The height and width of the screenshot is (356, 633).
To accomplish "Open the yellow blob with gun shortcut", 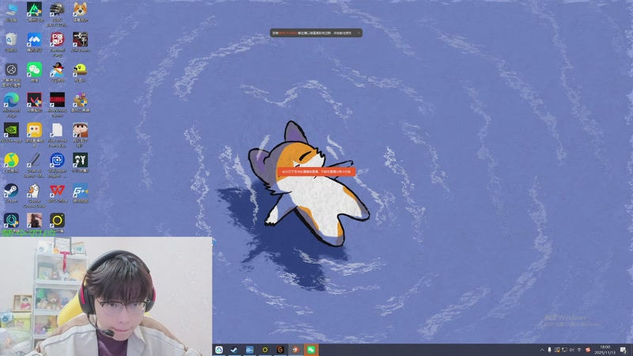I will (80, 72).
